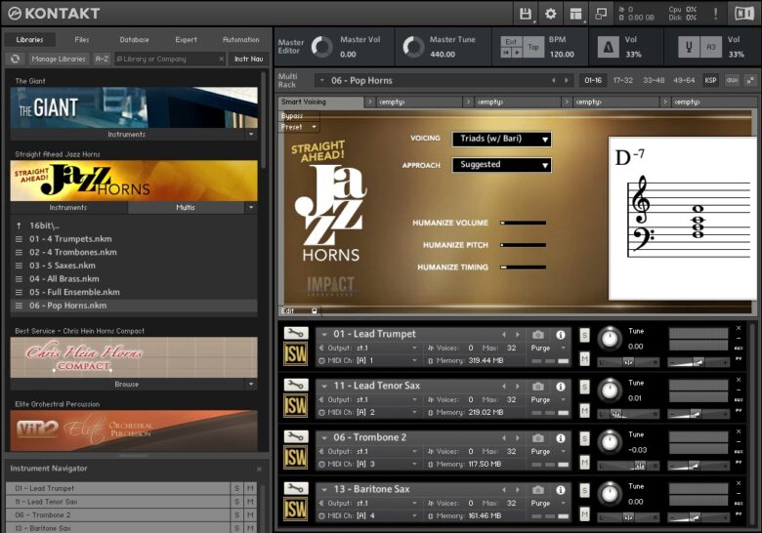Click info icon on Lead Trumpet
Image resolution: width=762 pixels, height=533 pixels.
(561, 335)
